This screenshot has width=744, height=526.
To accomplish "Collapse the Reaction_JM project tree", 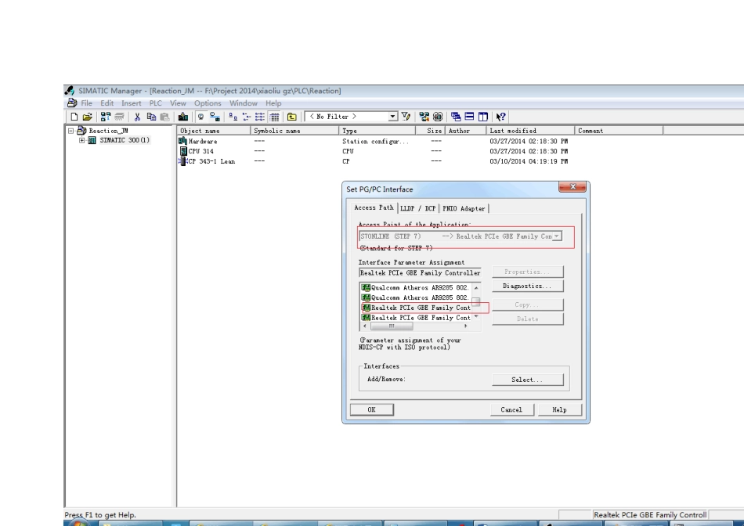I will (x=70, y=131).
